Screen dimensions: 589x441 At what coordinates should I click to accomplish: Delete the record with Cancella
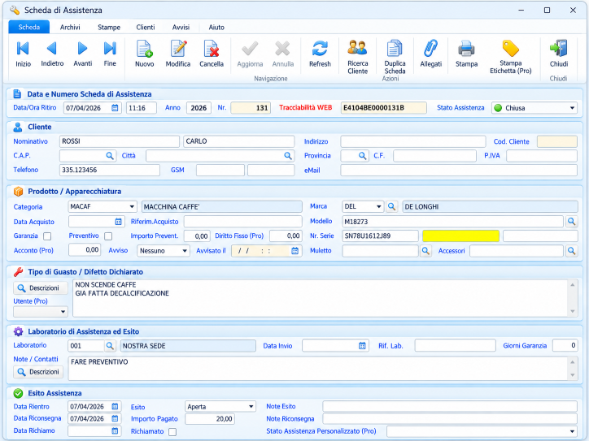212,54
